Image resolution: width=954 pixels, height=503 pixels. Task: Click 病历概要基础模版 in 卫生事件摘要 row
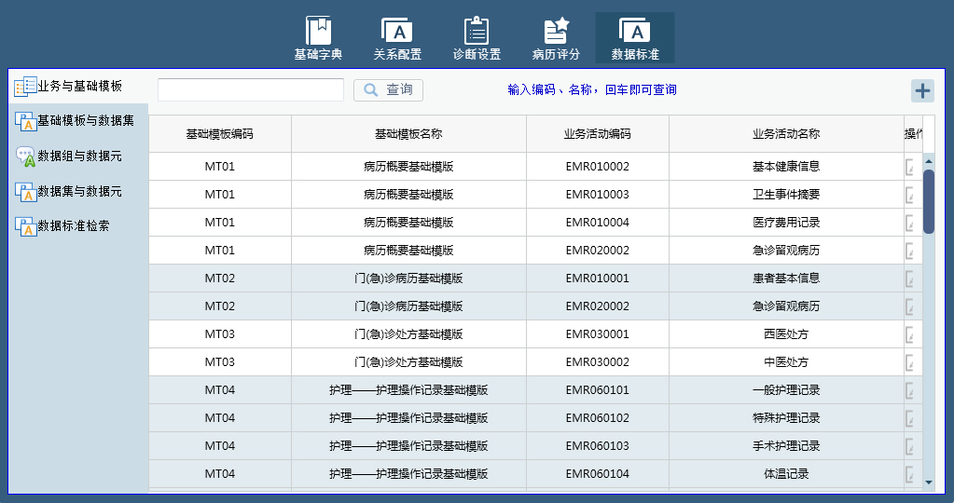pyautogui.click(x=408, y=195)
